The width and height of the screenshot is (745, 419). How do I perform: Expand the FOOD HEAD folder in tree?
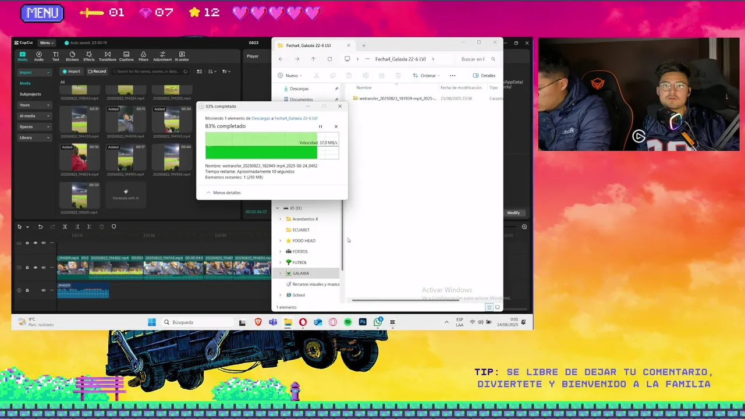pyautogui.click(x=280, y=240)
